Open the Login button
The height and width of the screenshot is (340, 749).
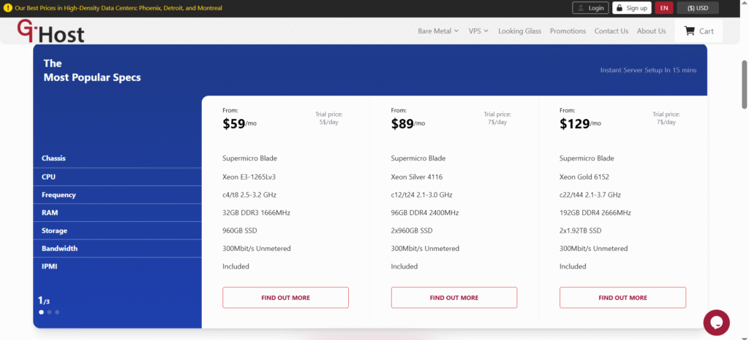click(x=590, y=8)
